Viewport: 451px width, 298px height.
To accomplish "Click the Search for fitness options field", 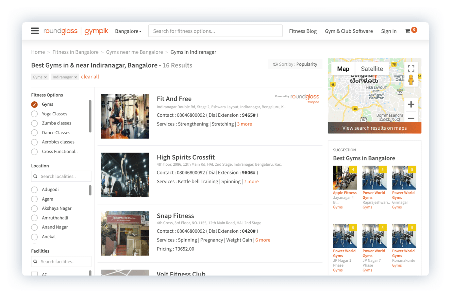I will coord(215,31).
